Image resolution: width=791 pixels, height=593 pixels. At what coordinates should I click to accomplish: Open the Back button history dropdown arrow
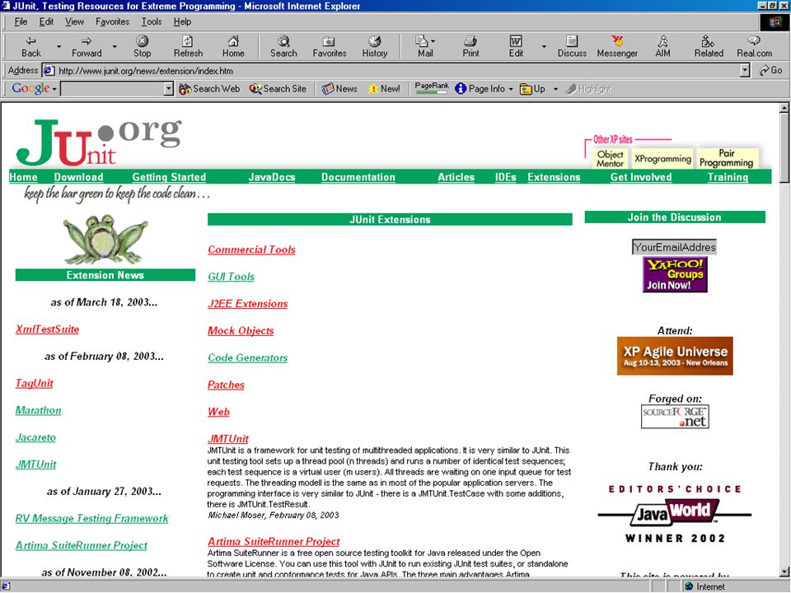tap(59, 46)
